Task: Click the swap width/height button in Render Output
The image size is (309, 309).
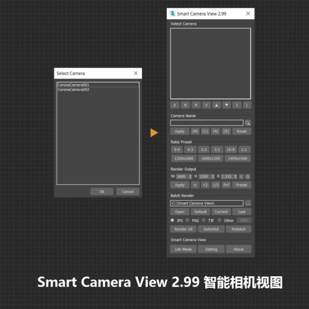Action: click(195, 185)
